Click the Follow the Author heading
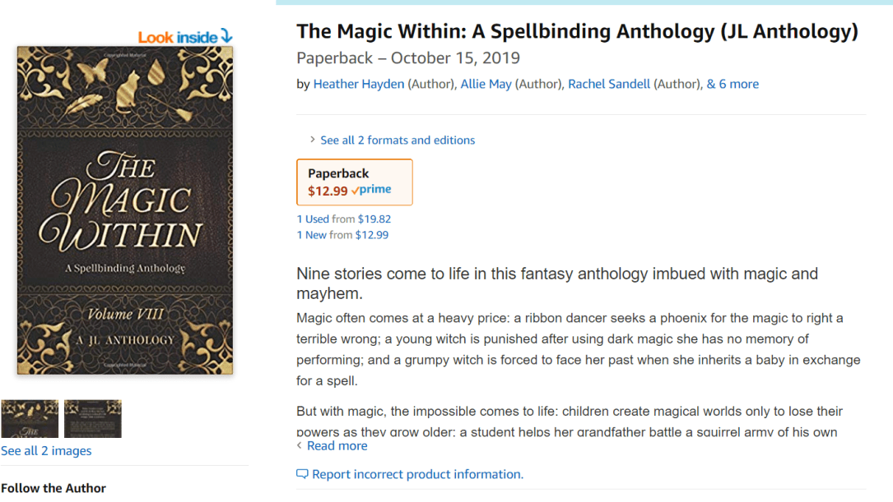The image size is (893, 502). point(53,488)
